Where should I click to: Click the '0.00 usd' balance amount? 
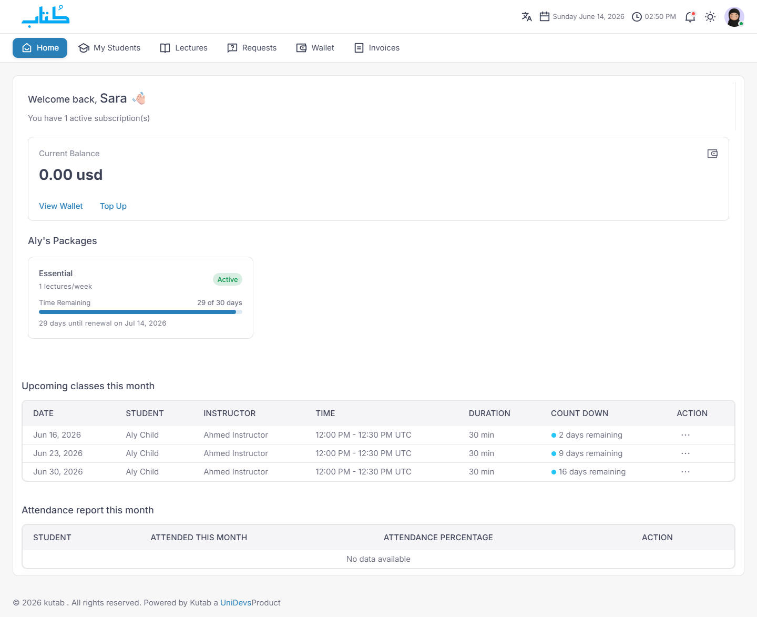tap(70, 175)
